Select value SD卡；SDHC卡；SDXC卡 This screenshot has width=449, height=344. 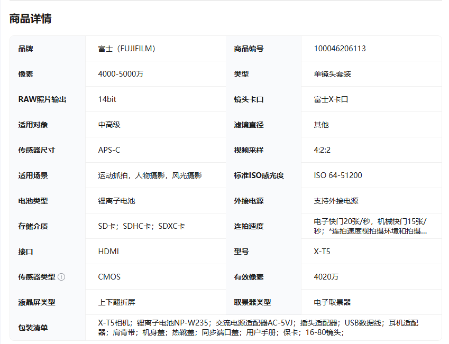pyautogui.click(x=142, y=226)
